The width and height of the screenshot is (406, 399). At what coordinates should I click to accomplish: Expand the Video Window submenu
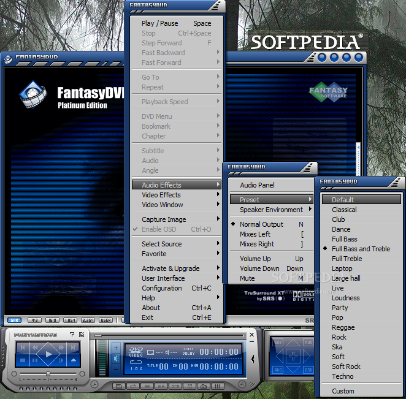[177, 205]
